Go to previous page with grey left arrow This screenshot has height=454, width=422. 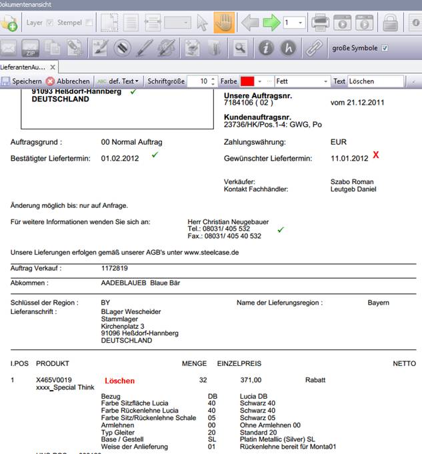pos(250,23)
